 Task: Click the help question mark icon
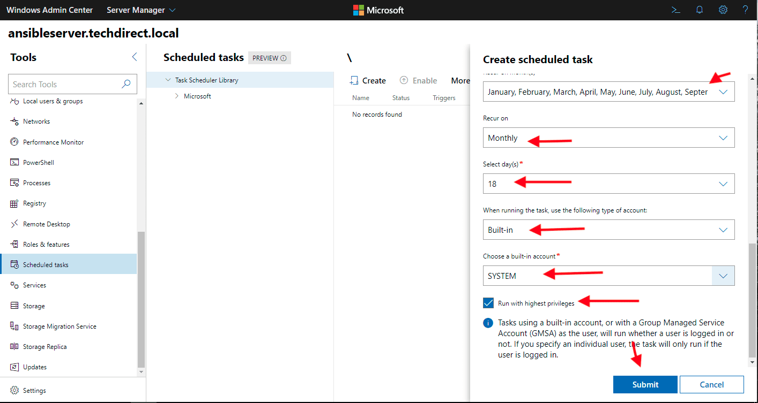pos(745,10)
